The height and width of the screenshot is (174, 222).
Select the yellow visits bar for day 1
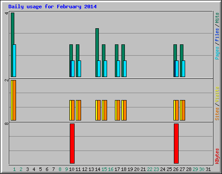point(12,100)
